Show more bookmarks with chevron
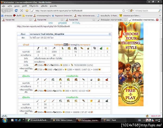 click(x=160, y=16)
